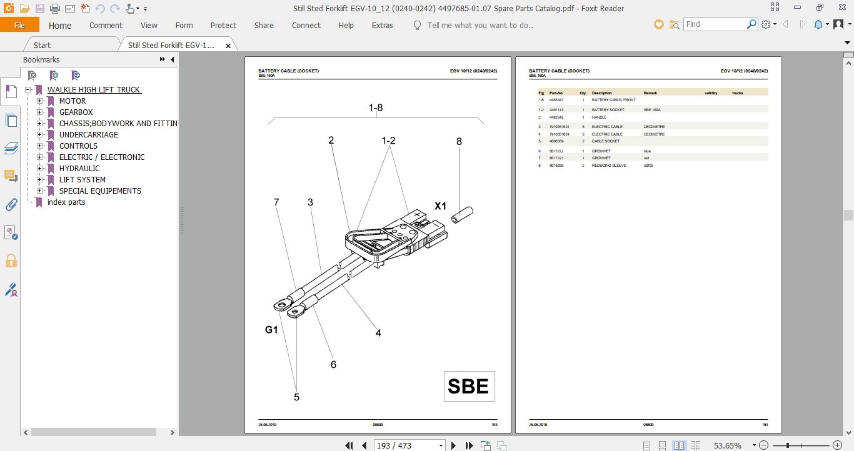Image resolution: width=854 pixels, height=451 pixels.
Task: Select the Hand tool icon
Action: point(129,9)
